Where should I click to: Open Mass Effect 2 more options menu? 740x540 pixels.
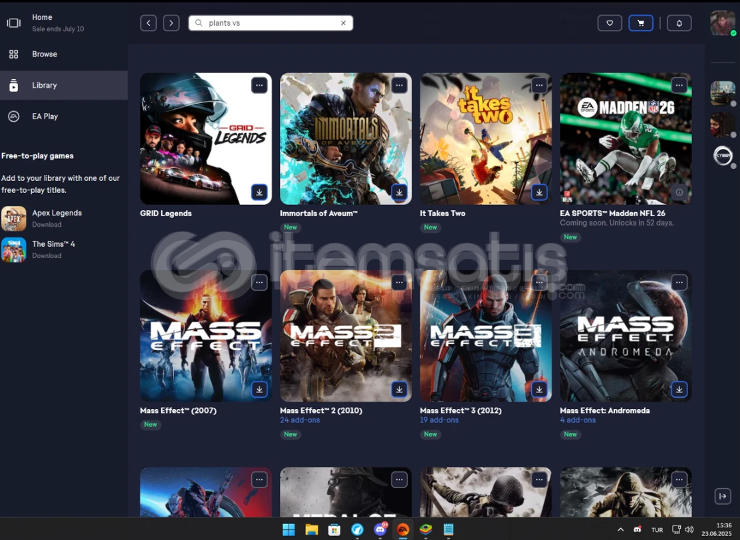(400, 283)
